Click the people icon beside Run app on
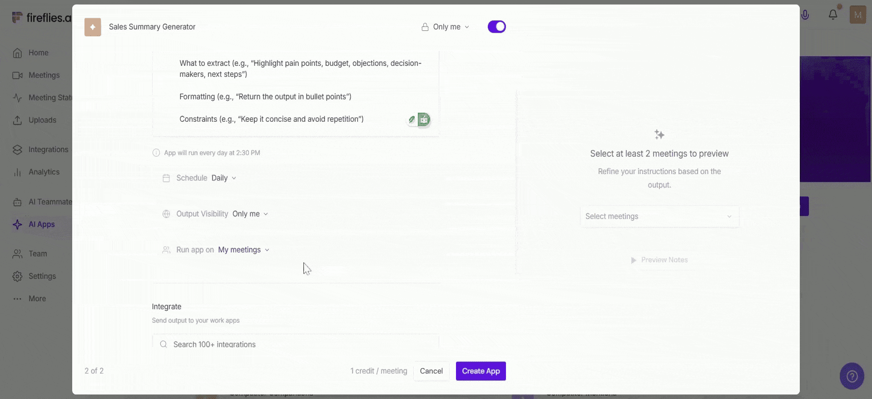This screenshot has height=399, width=872. (x=166, y=250)
